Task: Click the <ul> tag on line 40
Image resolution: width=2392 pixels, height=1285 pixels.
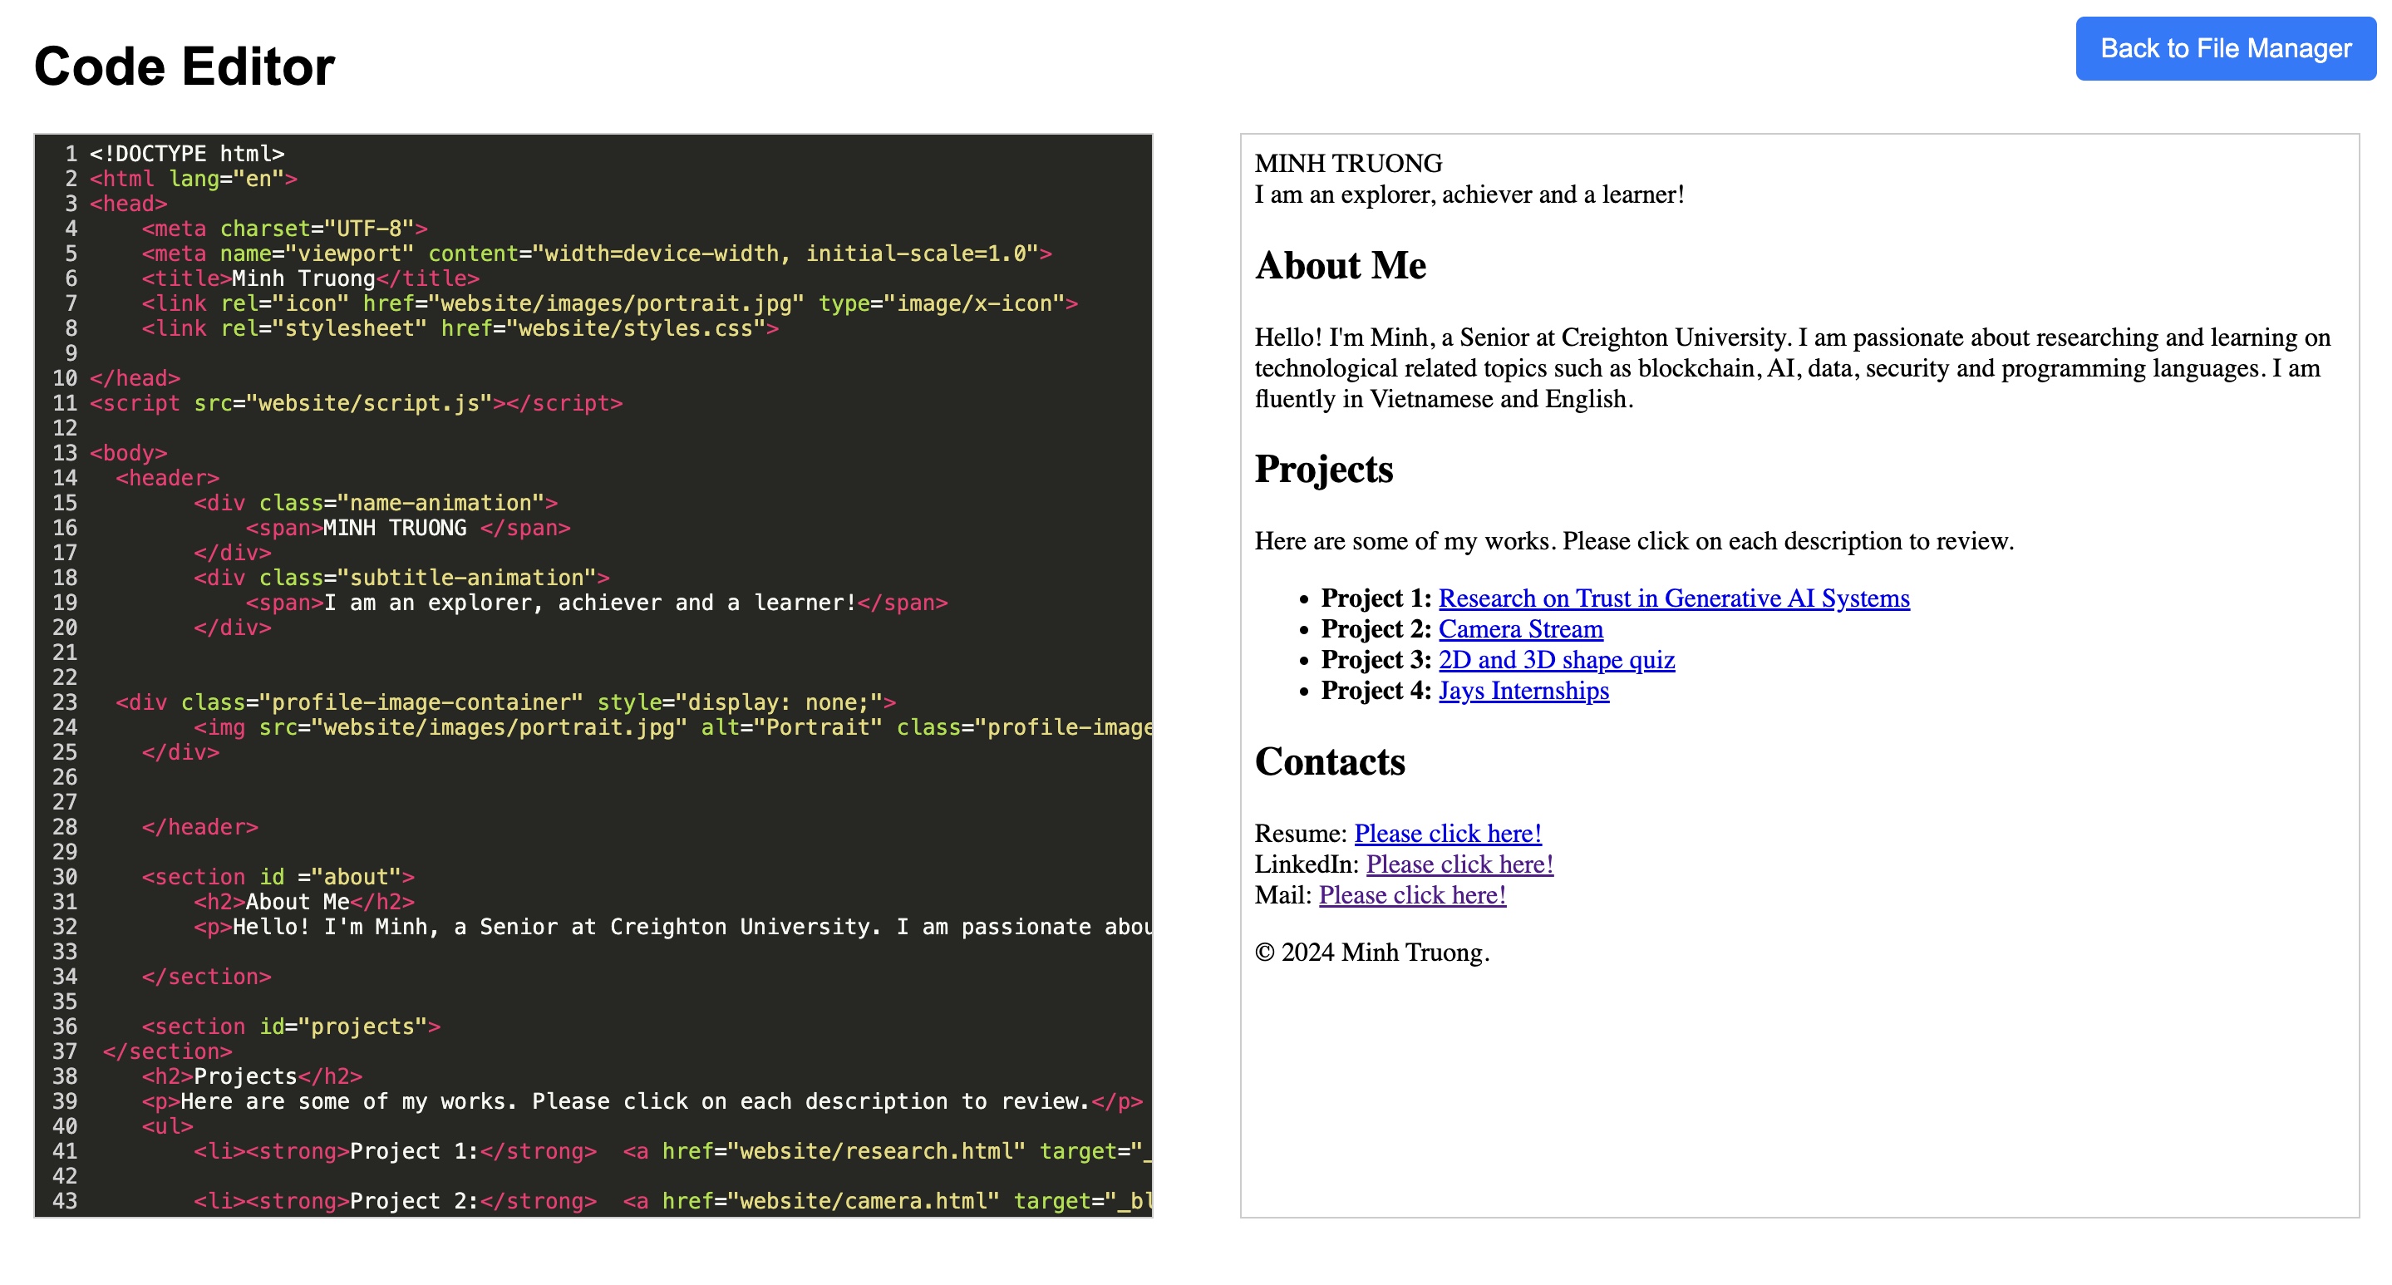Action: 167,1126
